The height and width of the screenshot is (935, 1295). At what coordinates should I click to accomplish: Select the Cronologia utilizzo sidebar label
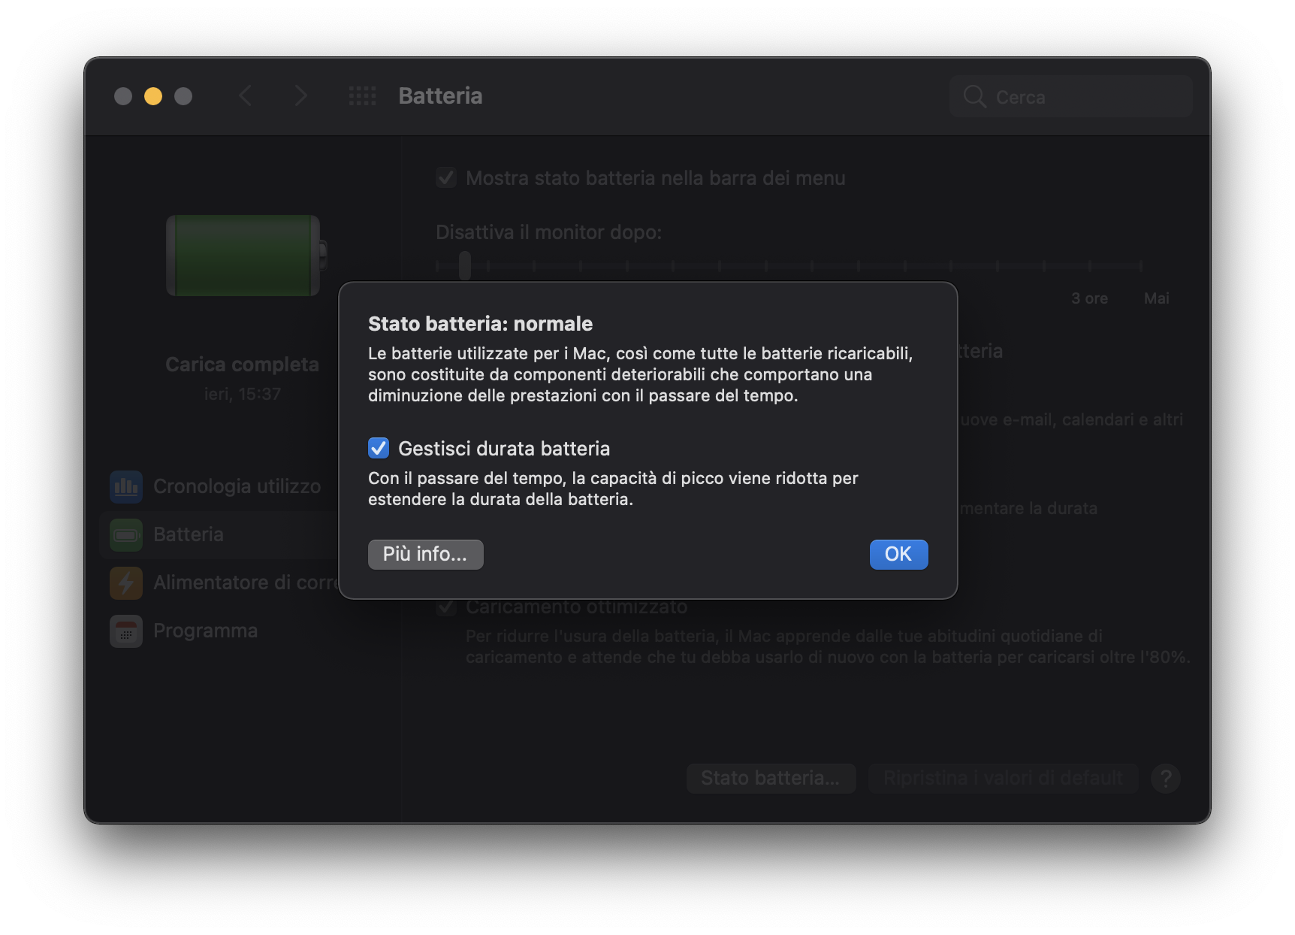(x=237, y=486)
